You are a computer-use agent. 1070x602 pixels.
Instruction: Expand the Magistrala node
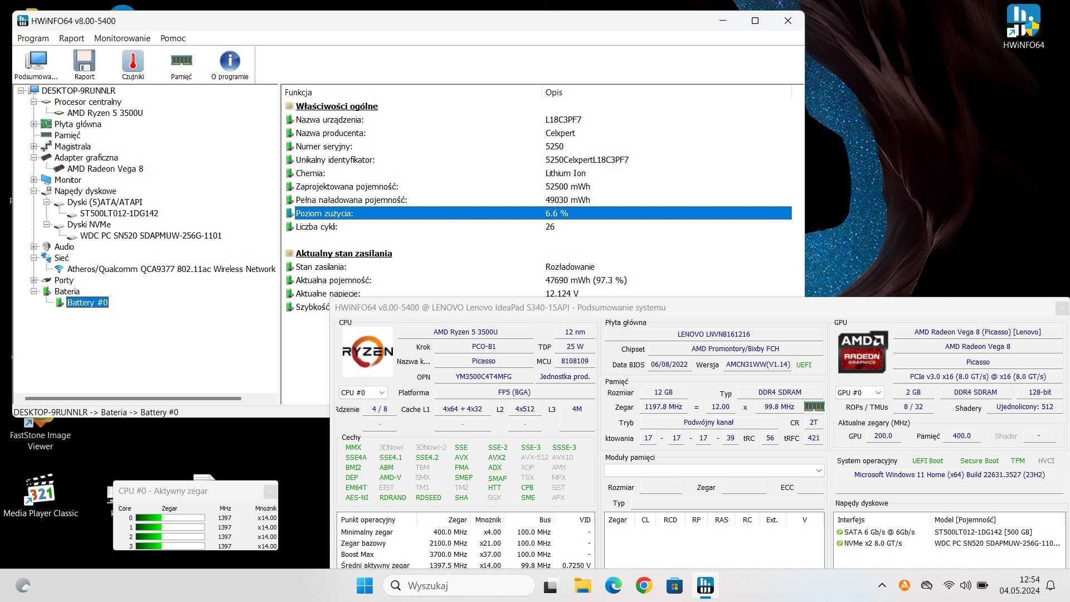pos(34,146)
